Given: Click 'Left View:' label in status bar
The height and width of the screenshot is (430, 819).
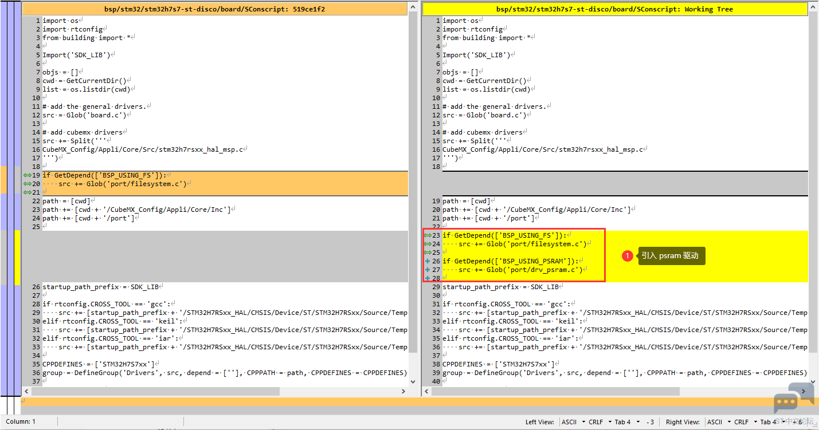Looking at the screenshot, I should tap(540, 422).
